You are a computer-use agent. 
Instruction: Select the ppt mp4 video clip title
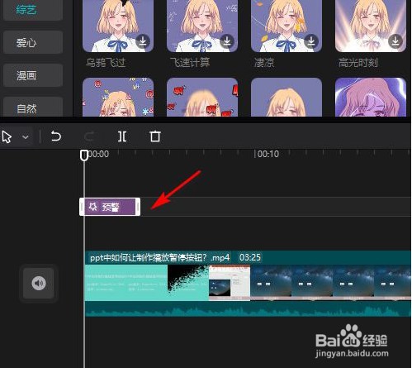coord(159,258)
